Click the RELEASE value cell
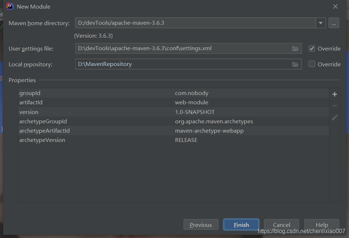 click(x=186, y=140)
